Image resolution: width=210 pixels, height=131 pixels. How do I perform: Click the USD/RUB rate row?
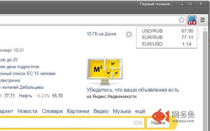pos(167,31)
